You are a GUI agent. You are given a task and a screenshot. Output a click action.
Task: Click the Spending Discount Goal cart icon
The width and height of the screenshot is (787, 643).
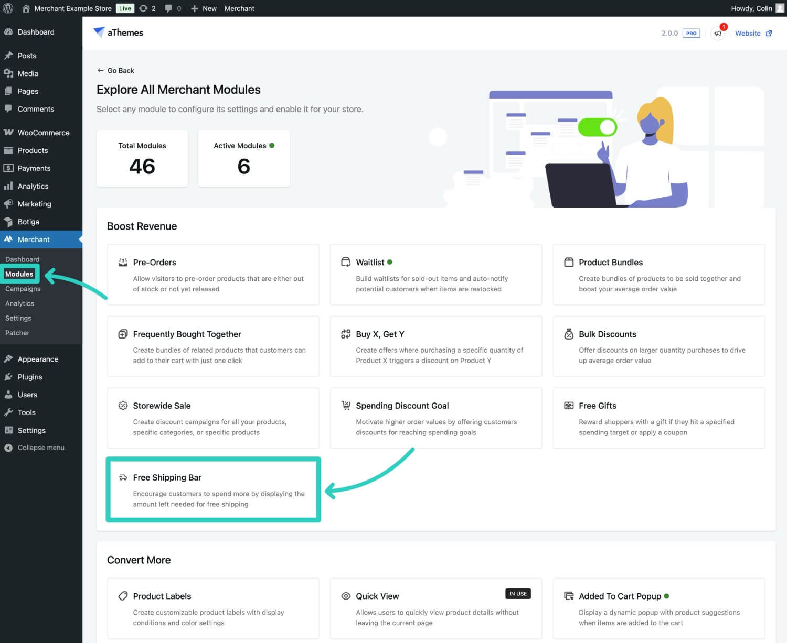346,405
